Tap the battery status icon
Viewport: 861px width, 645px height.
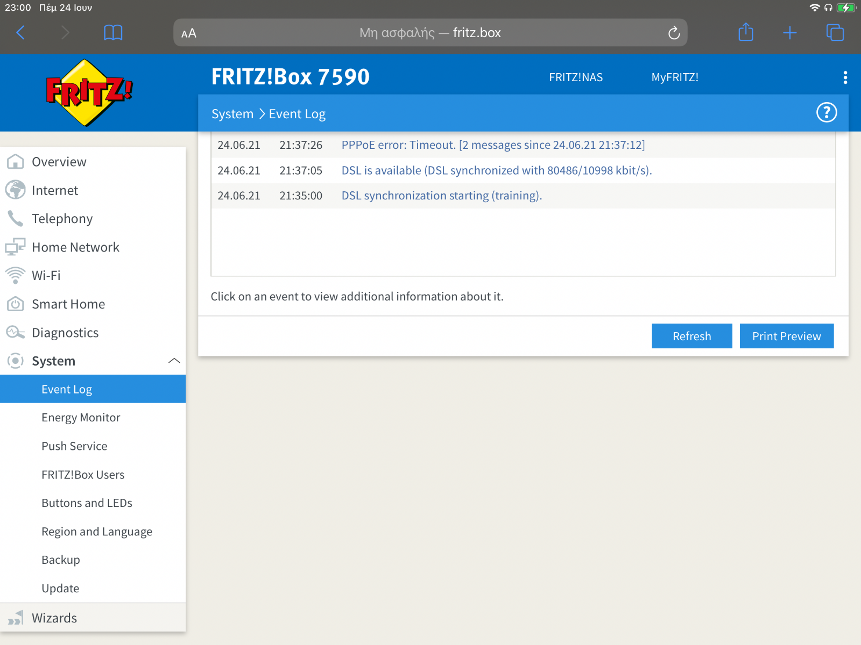pyautogui.click(x=846, y=8)
